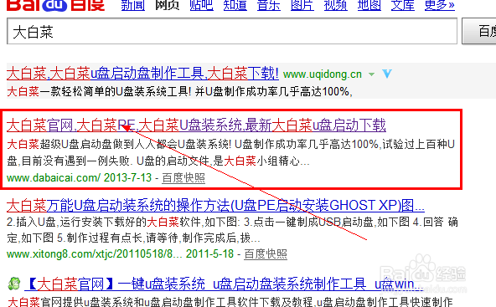Image resolution: width=496 pixels, height=307 pixels.
Task: Click the www.uqidong.cn URL text
Action: pos(323,74)
